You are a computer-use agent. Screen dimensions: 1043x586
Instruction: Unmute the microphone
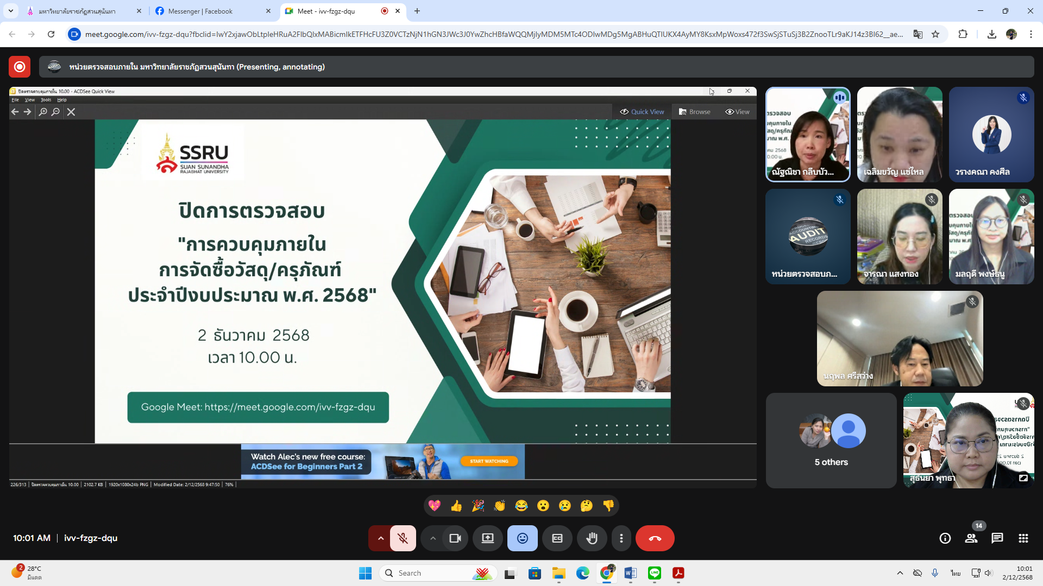click(x=403, y=538)
